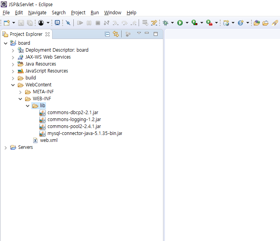Expand the Java Resources node

pos(13,64)
